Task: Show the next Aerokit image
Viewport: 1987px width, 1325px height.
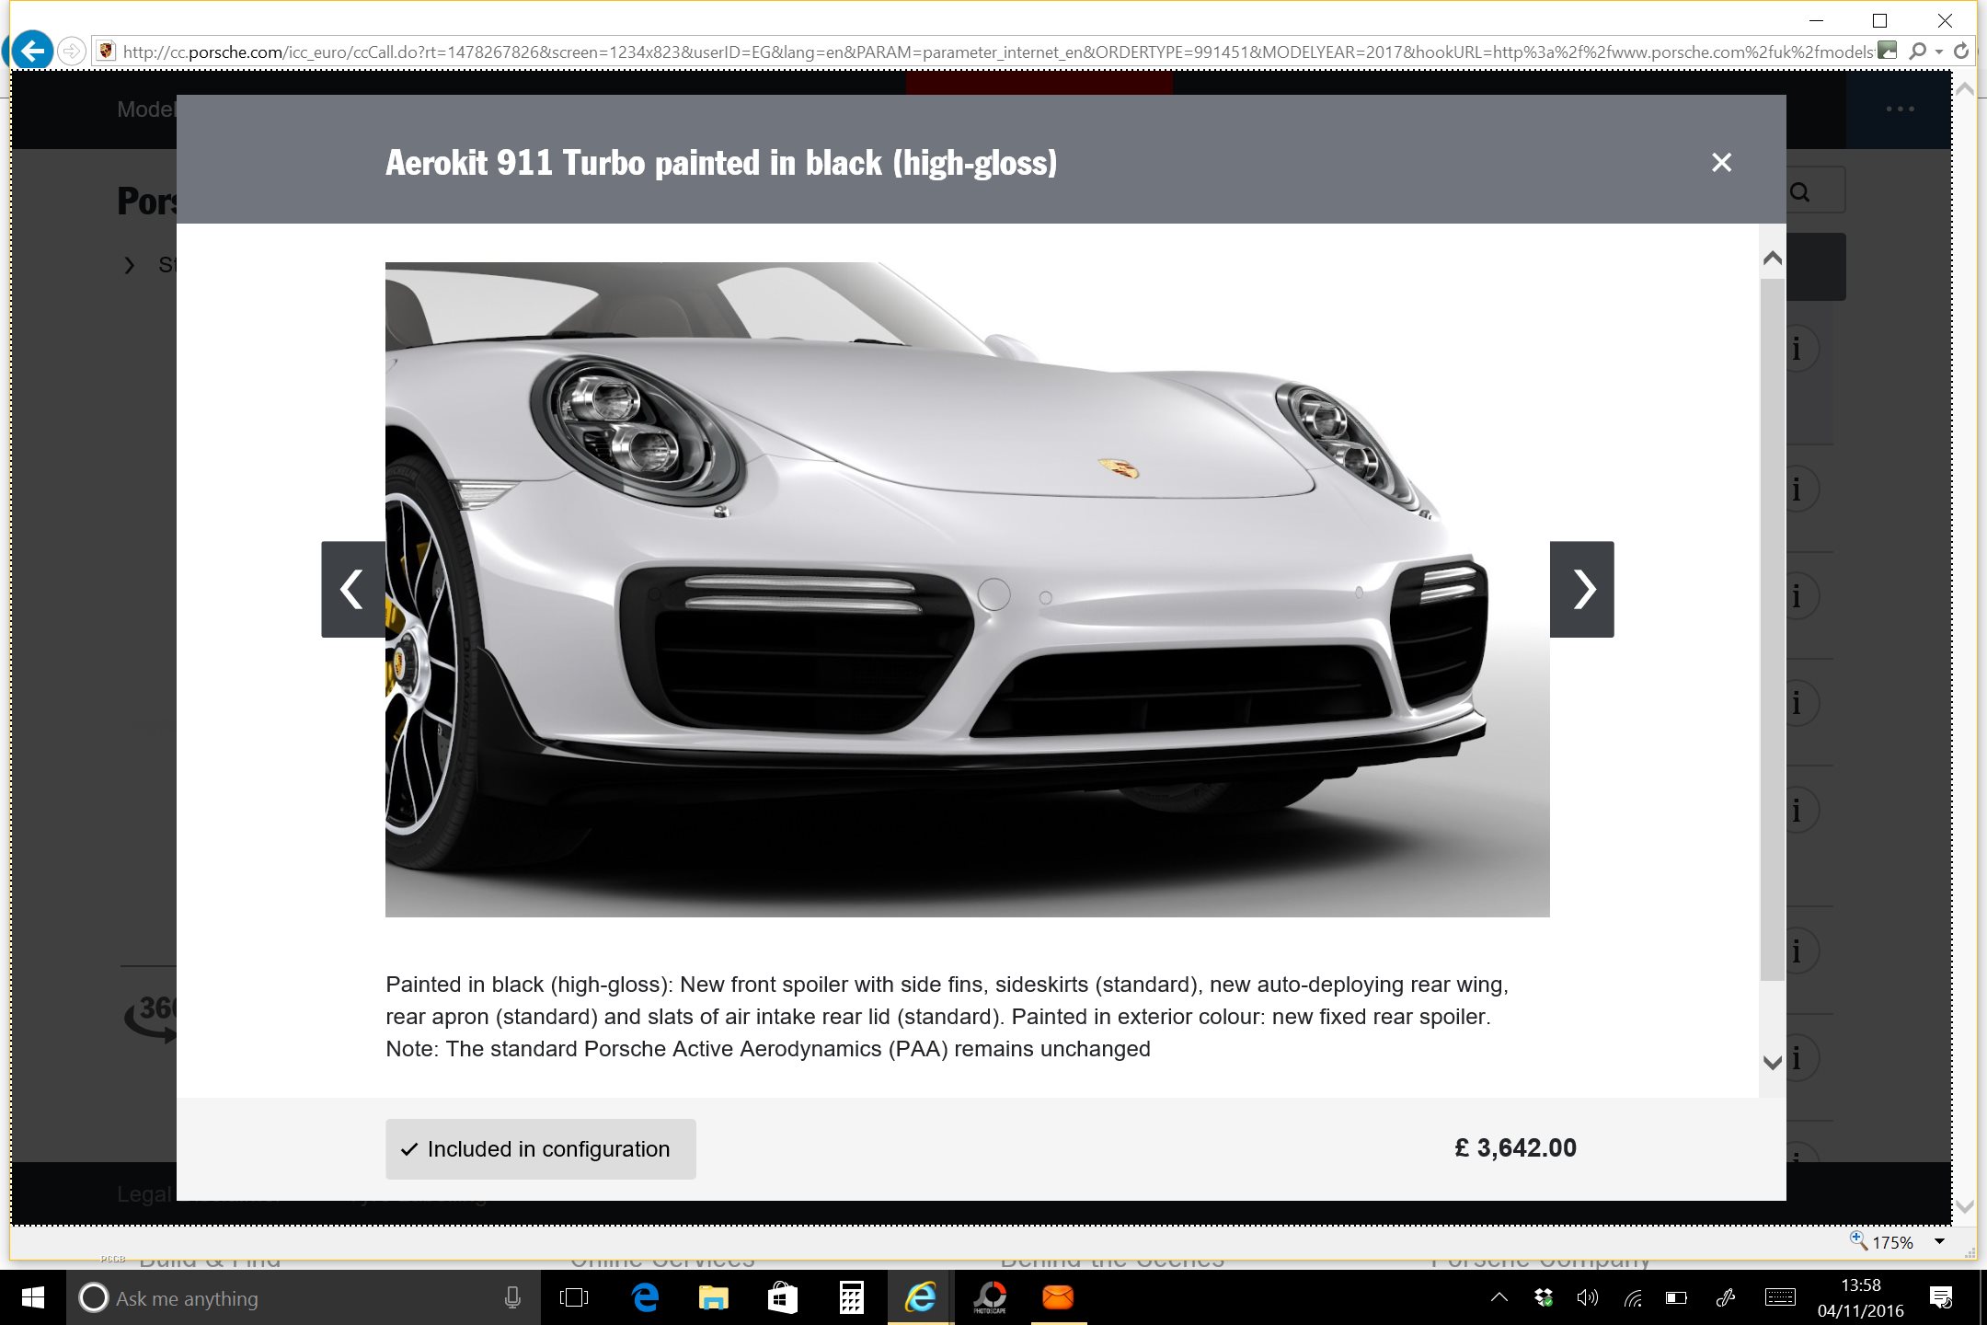Action: [1582, 589]
